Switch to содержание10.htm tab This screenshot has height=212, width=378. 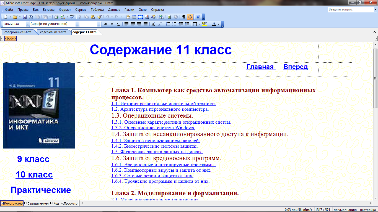tap(18, 32)
